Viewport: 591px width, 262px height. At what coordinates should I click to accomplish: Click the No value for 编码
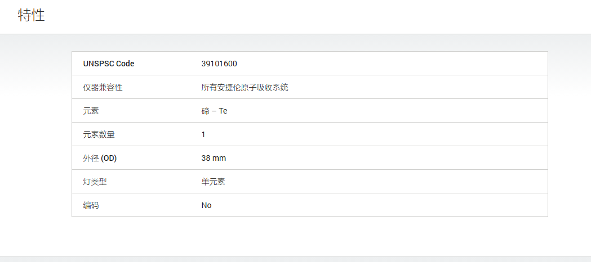207,205
